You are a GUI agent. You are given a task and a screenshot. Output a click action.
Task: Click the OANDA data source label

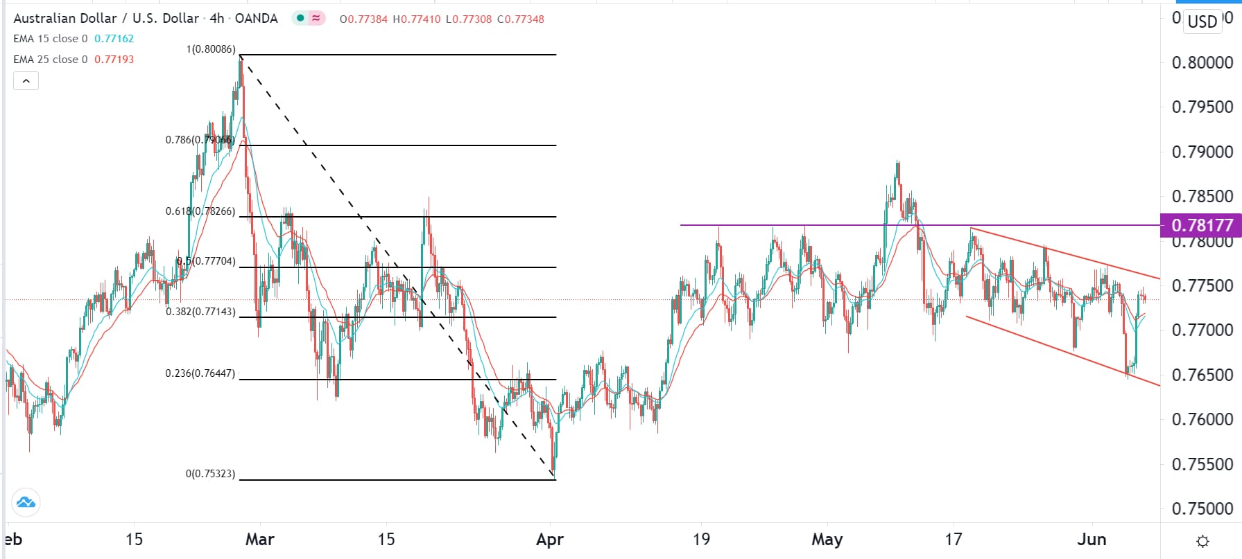click(256, 19)
